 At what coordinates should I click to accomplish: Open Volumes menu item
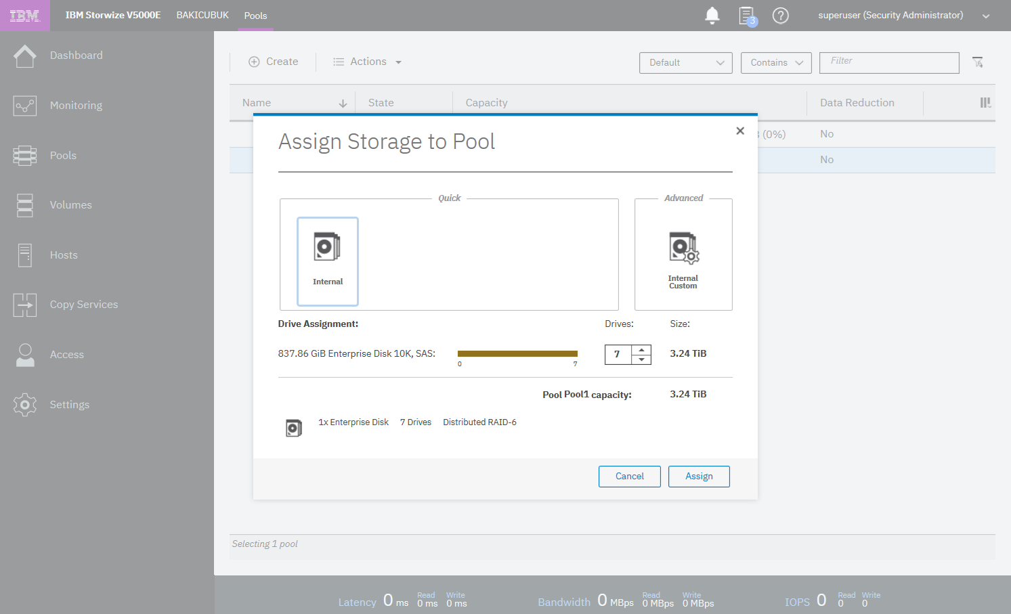pos(71,205)
